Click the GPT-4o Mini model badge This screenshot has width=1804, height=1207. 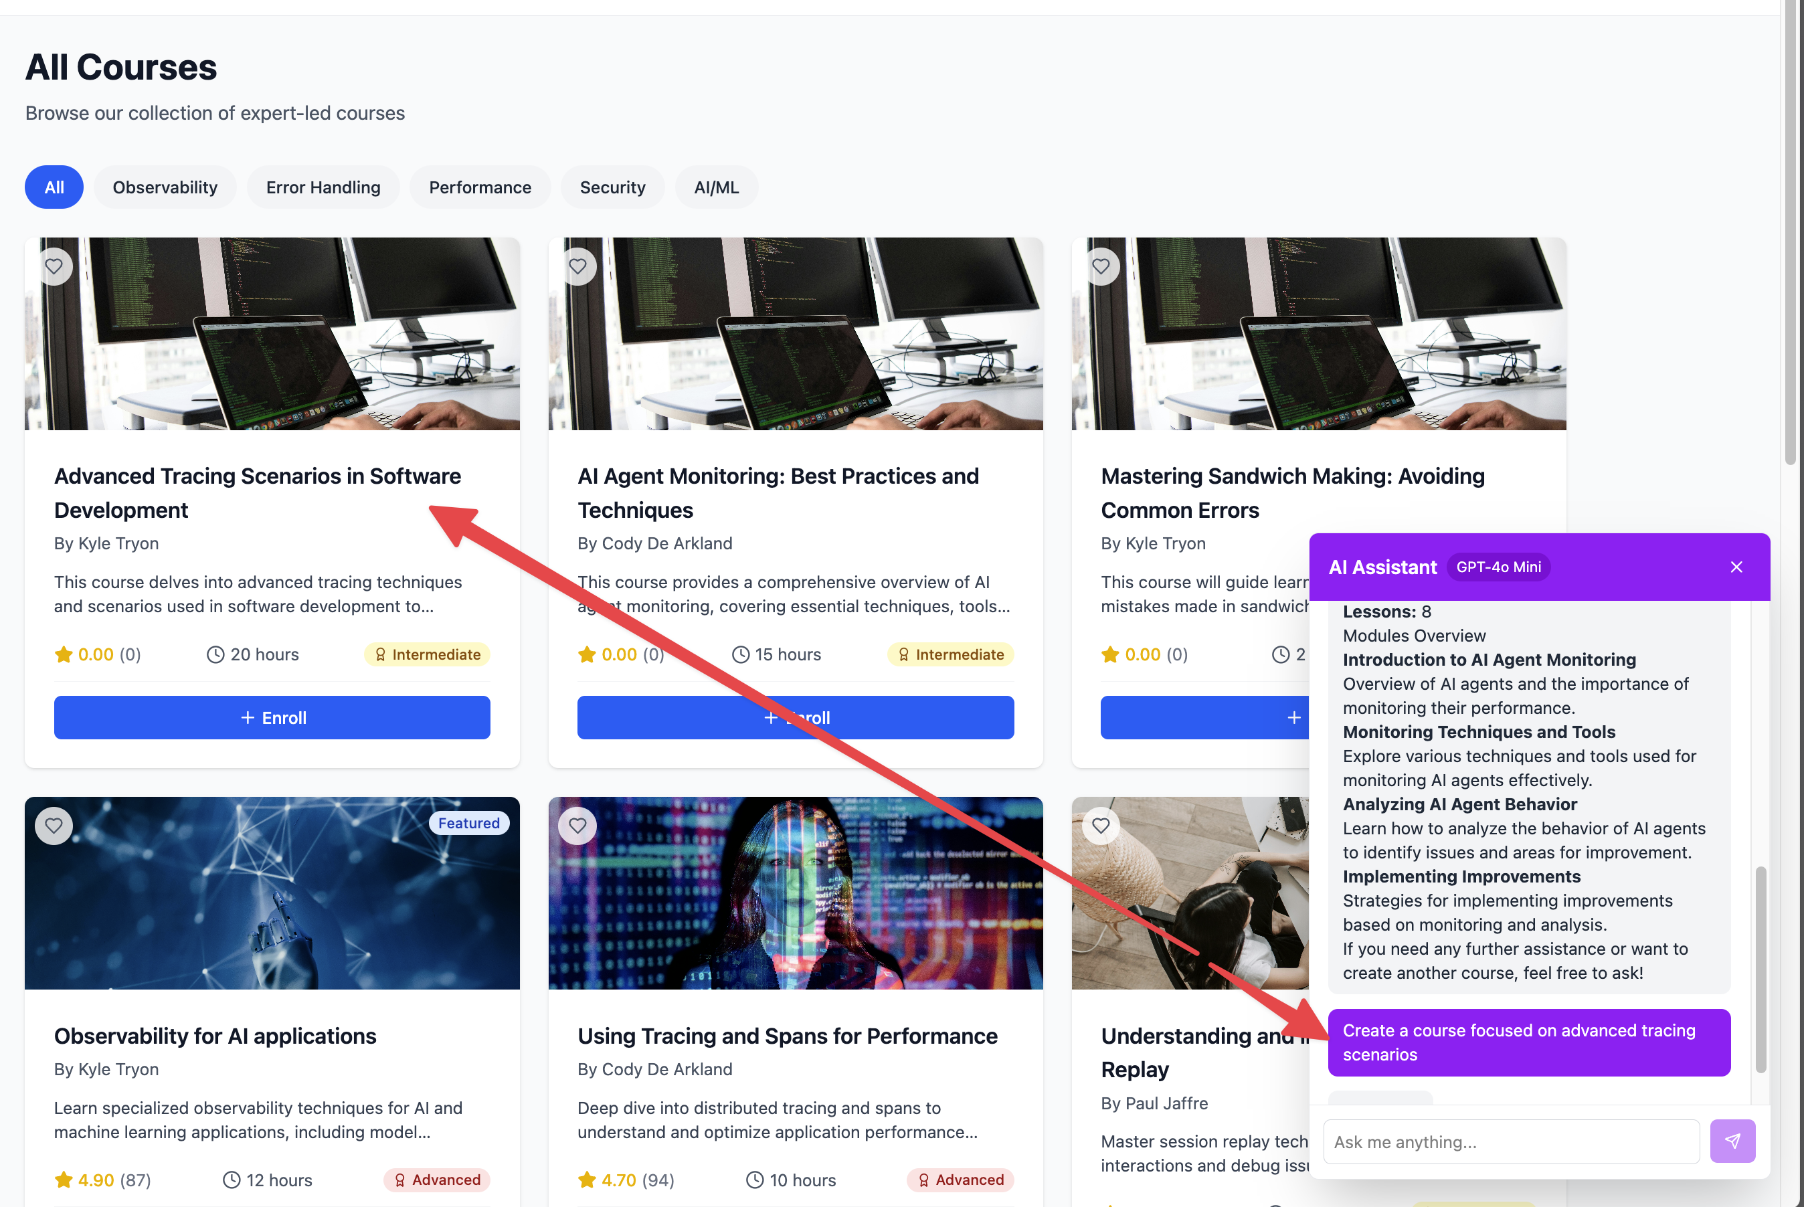point(1498,567)
